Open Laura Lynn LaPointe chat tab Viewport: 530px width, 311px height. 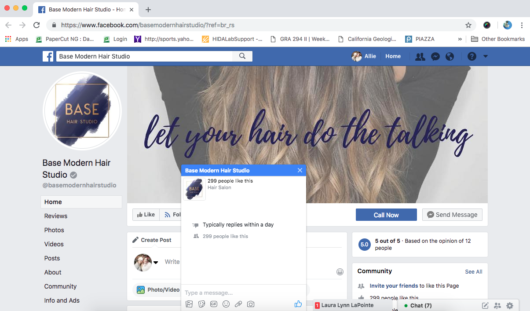[x=351, y=305]
